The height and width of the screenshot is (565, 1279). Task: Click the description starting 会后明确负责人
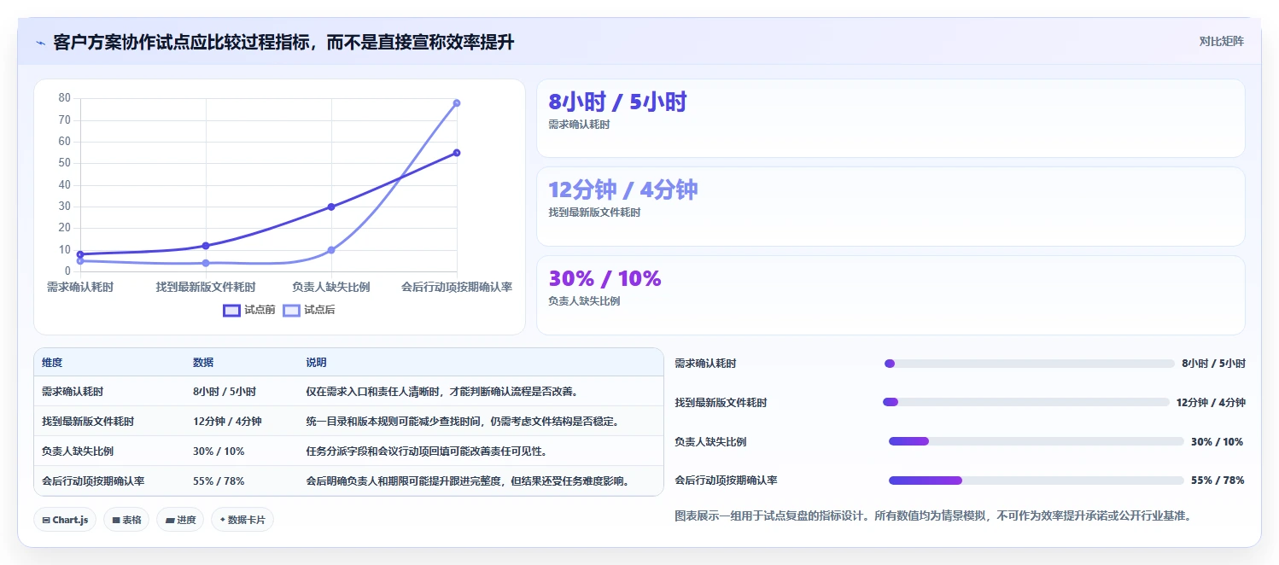468,481
